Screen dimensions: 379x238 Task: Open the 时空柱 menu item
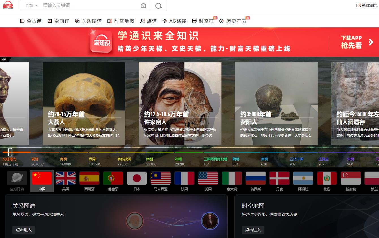(203, 21)
